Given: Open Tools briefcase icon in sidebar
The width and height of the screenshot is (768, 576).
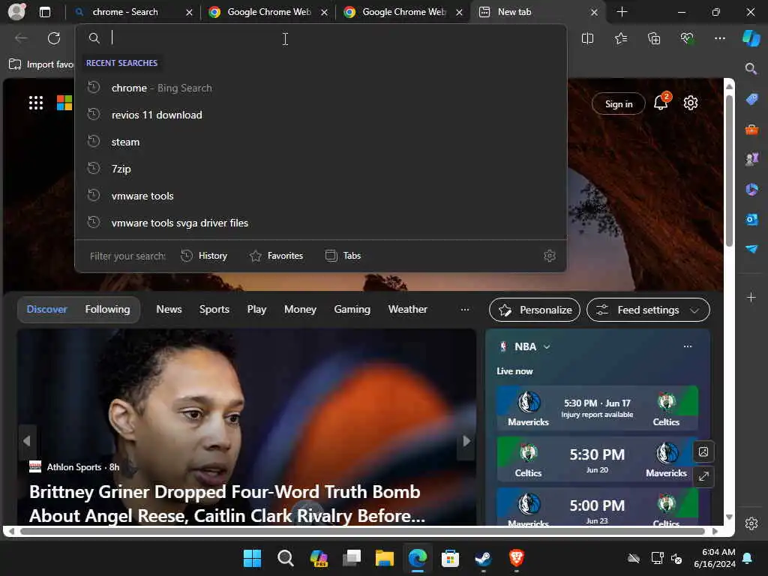Looking at the screenshot, I should (751, 129).
